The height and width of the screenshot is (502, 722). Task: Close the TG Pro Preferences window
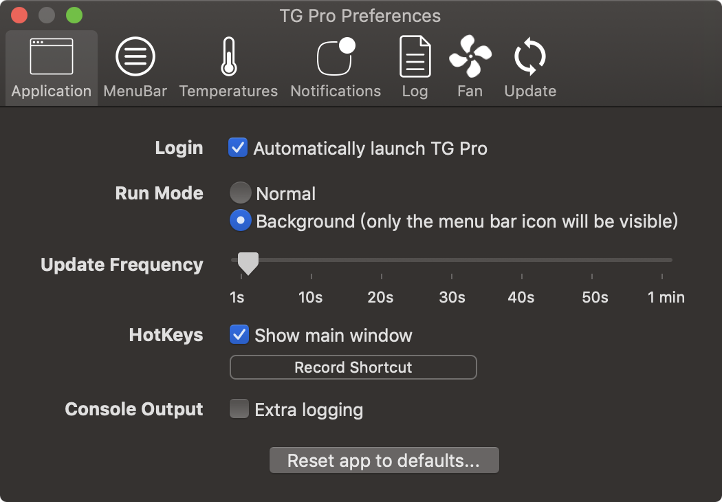point(19,15)
